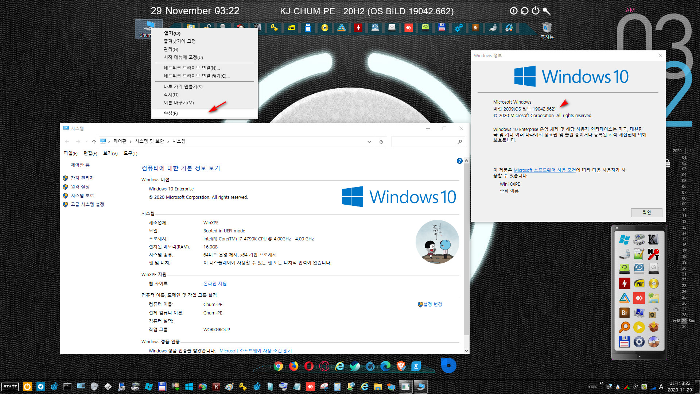Image resolution: width=700 pixels, height=394 pixels.
Task: Click the up-arrow navigation button
Action: (x=94, y=142)
